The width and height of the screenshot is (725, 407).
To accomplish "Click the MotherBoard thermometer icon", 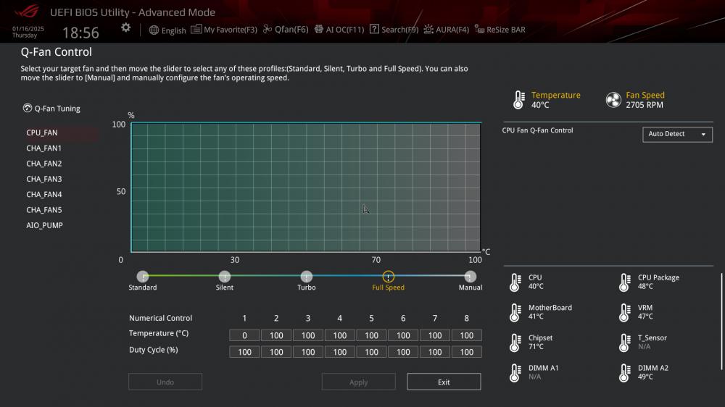I will pos(515,312).
